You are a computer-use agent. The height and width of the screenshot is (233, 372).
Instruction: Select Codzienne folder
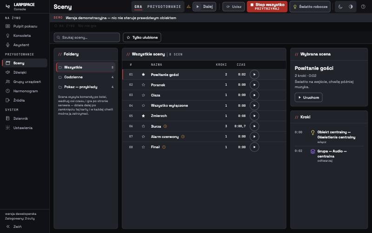[86, 77]
